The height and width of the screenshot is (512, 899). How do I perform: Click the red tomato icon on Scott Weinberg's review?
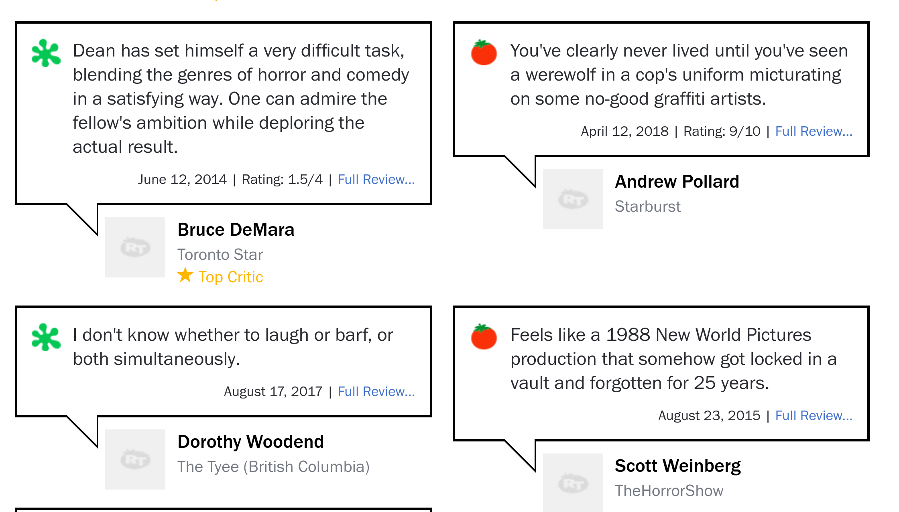(x=484, y=336)
